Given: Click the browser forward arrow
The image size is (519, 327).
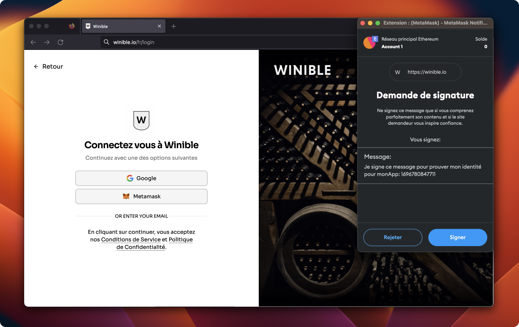Looking at the screenshot, I should tap(47, 42).
